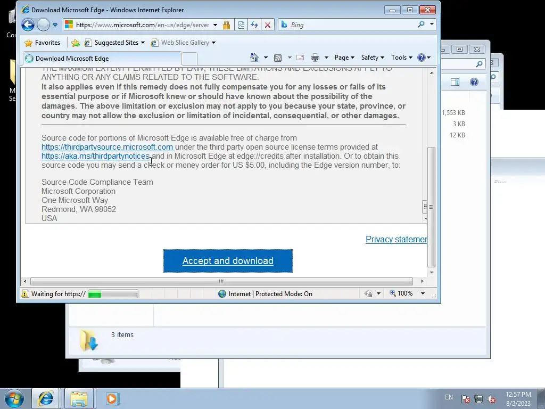Open the Favorites button
Viewport: 545px width, 409px height.
click(x=43, y=43)
